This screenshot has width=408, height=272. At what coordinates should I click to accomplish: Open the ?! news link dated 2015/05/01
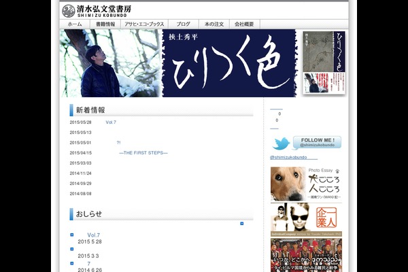point(118,143)
